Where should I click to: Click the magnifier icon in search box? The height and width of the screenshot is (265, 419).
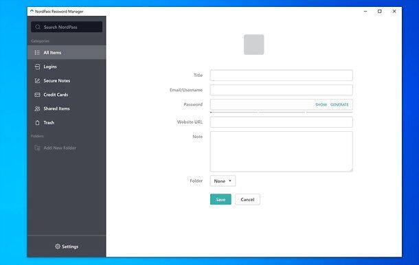(x=38, y=27)
